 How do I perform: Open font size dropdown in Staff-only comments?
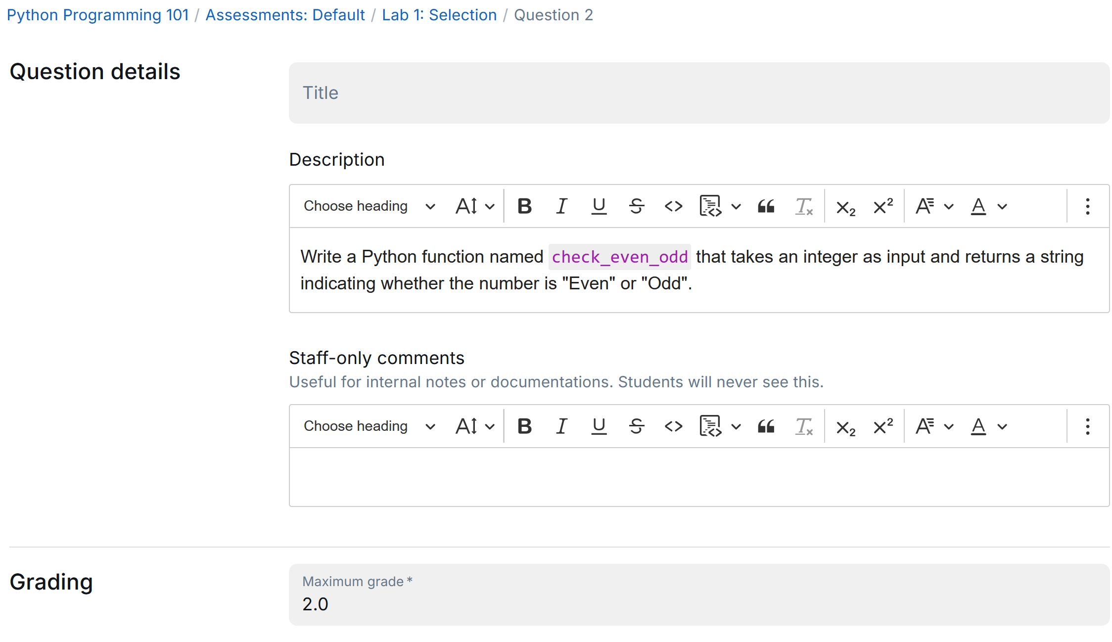[475, 426]
